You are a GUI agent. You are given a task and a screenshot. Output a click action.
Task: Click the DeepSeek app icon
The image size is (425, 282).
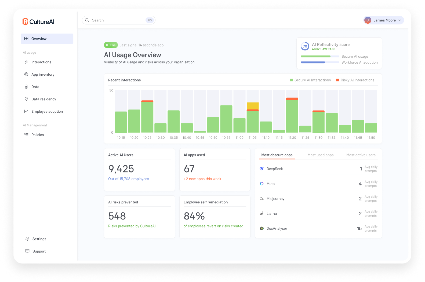coord(262,169)
